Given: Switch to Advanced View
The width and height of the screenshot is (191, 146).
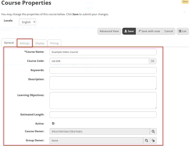Looking at the screenshot, I should click(109, 31).
